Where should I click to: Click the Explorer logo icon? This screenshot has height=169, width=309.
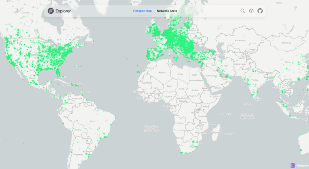pos(51,11)
